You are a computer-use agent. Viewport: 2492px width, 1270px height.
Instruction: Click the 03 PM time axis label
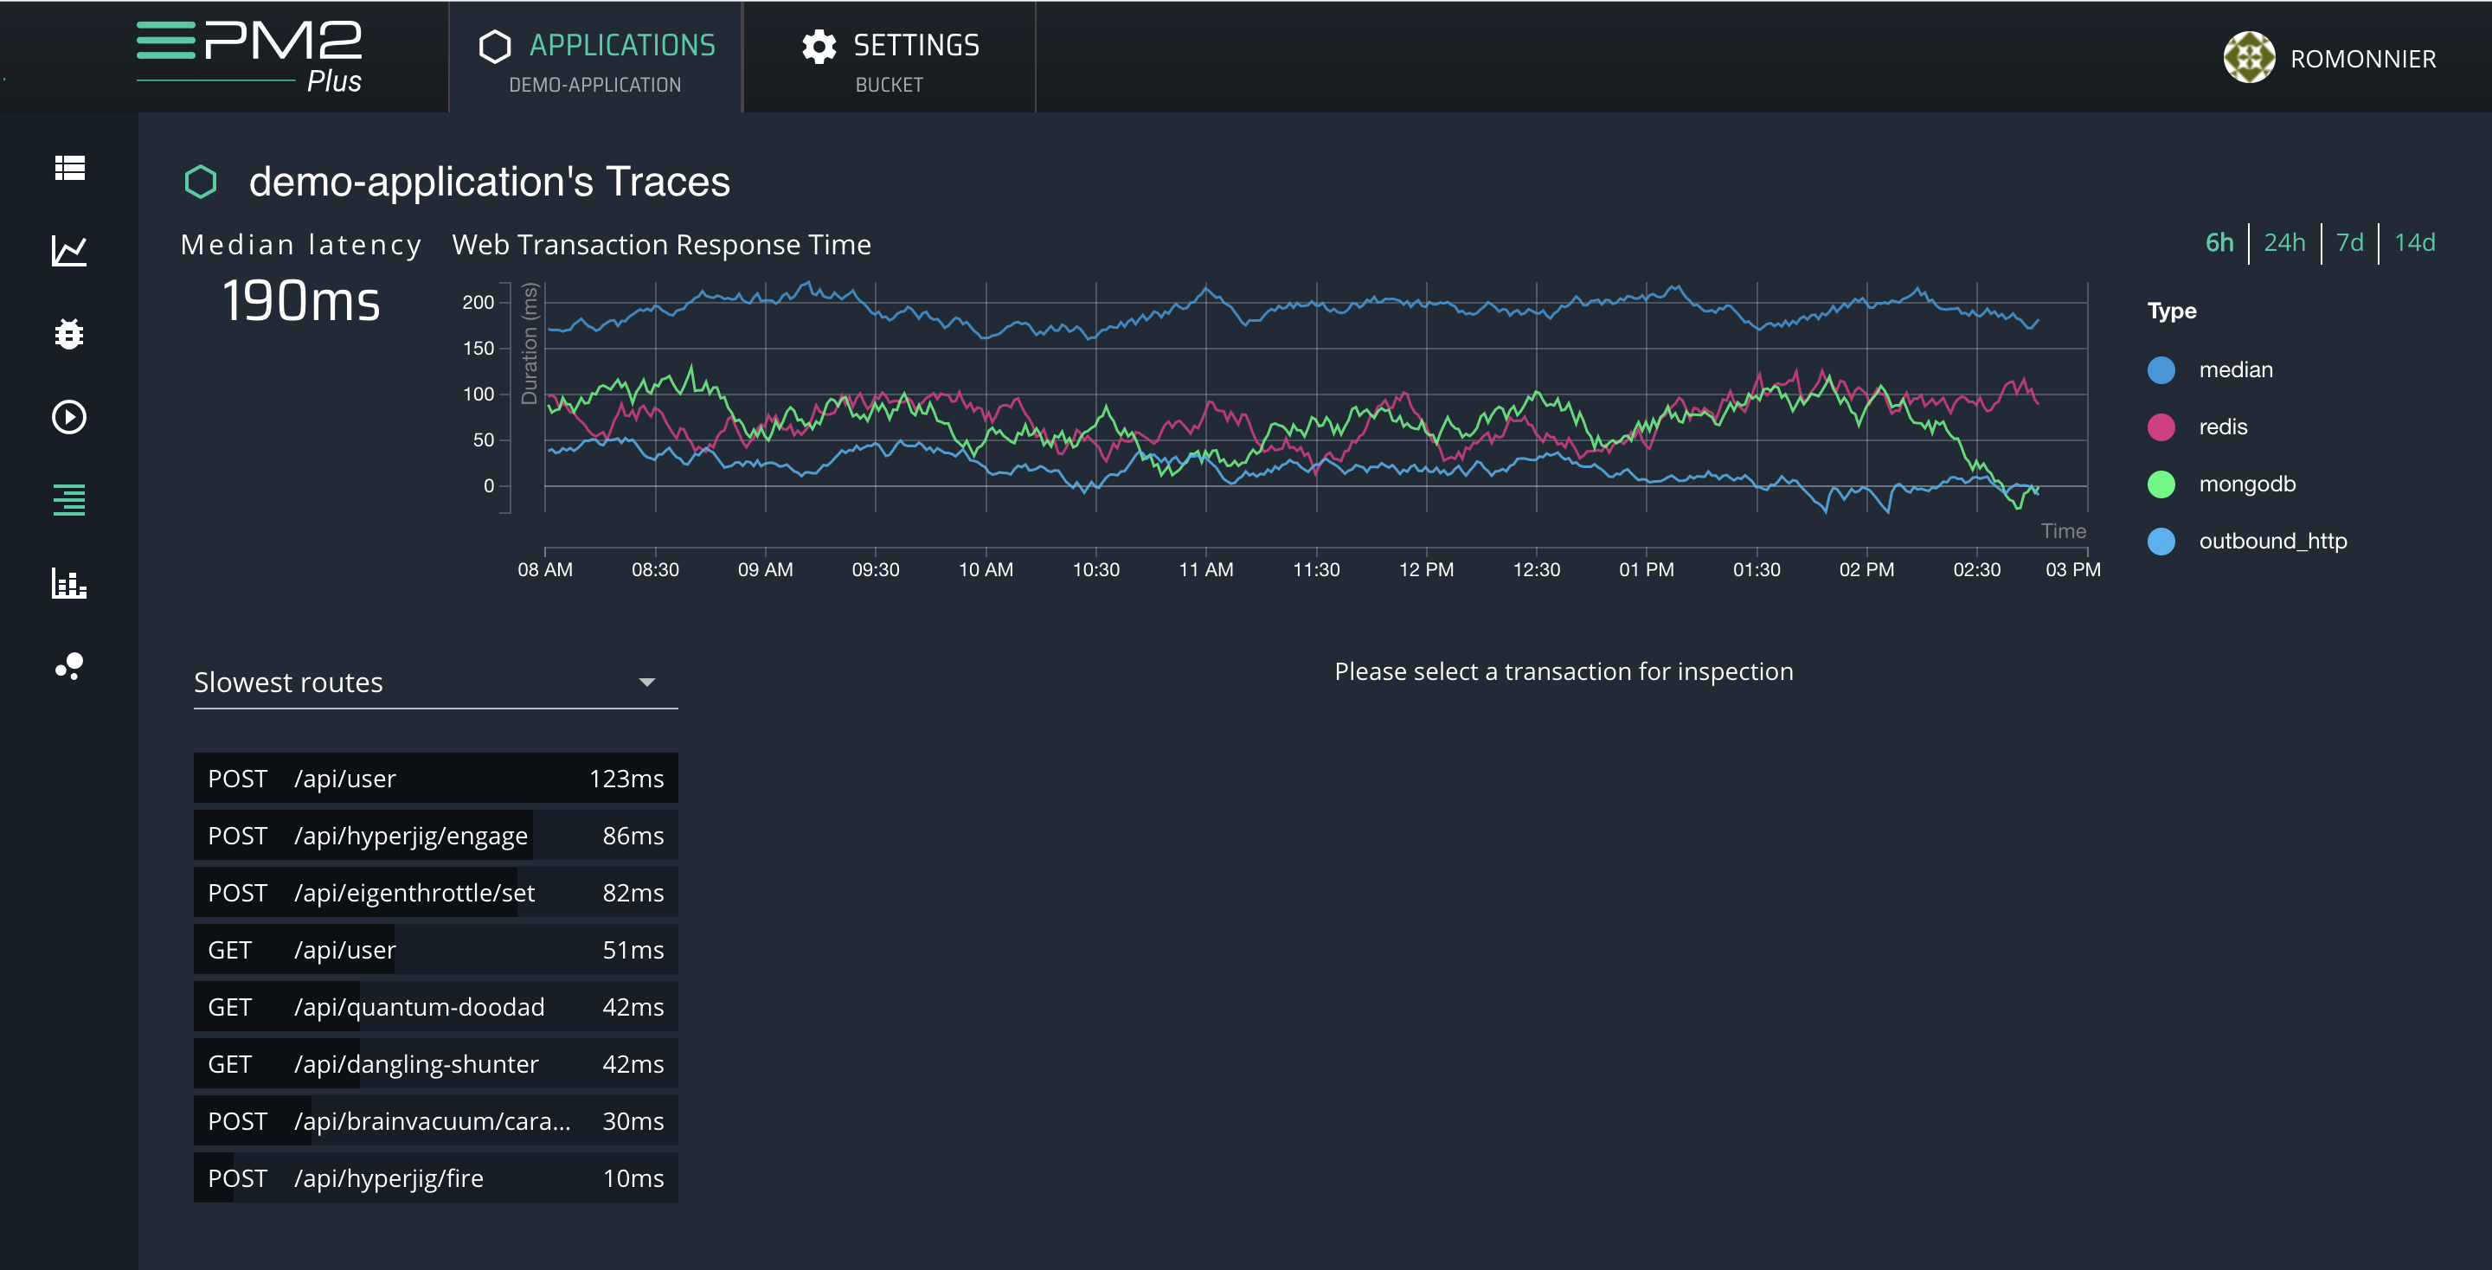(2072, 570)
